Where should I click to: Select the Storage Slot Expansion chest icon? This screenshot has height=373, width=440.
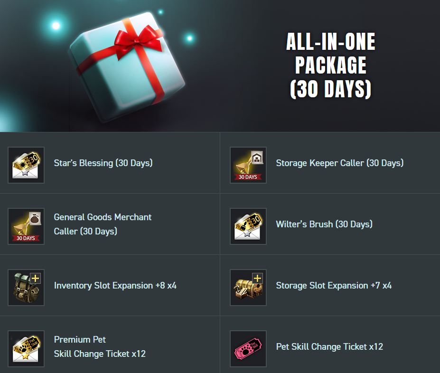[x=248, y=288]
